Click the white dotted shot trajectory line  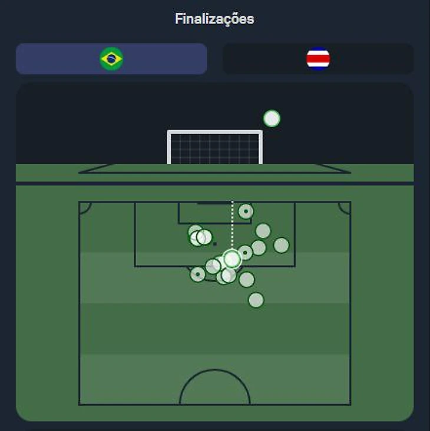(x=232, y=225)
